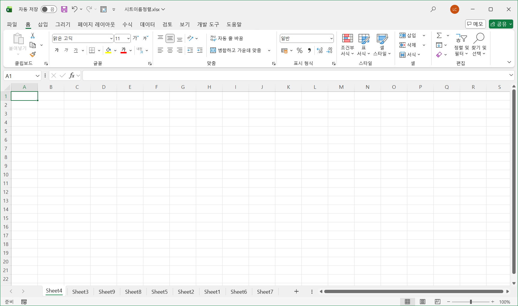Image resolution: width=518 pixels, height=306 pixels.
Task: Switch to 페이지 레이아웃 tab
Action: [x=96, y=24]
